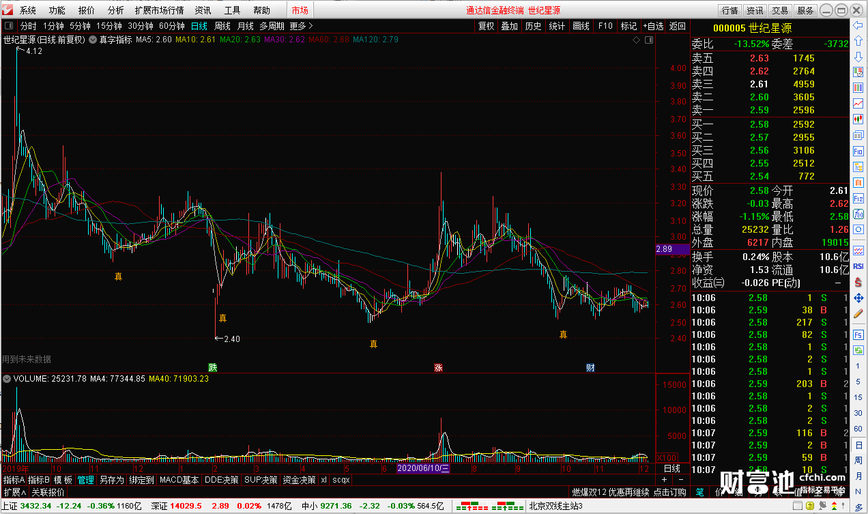Open the 帮助 menu

262,10
